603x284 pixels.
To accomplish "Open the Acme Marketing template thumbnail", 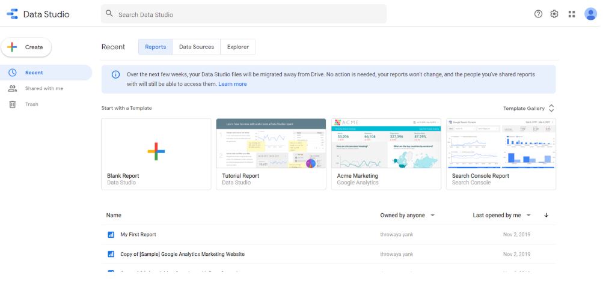I will pyautogui.click(x=386, y=144).
